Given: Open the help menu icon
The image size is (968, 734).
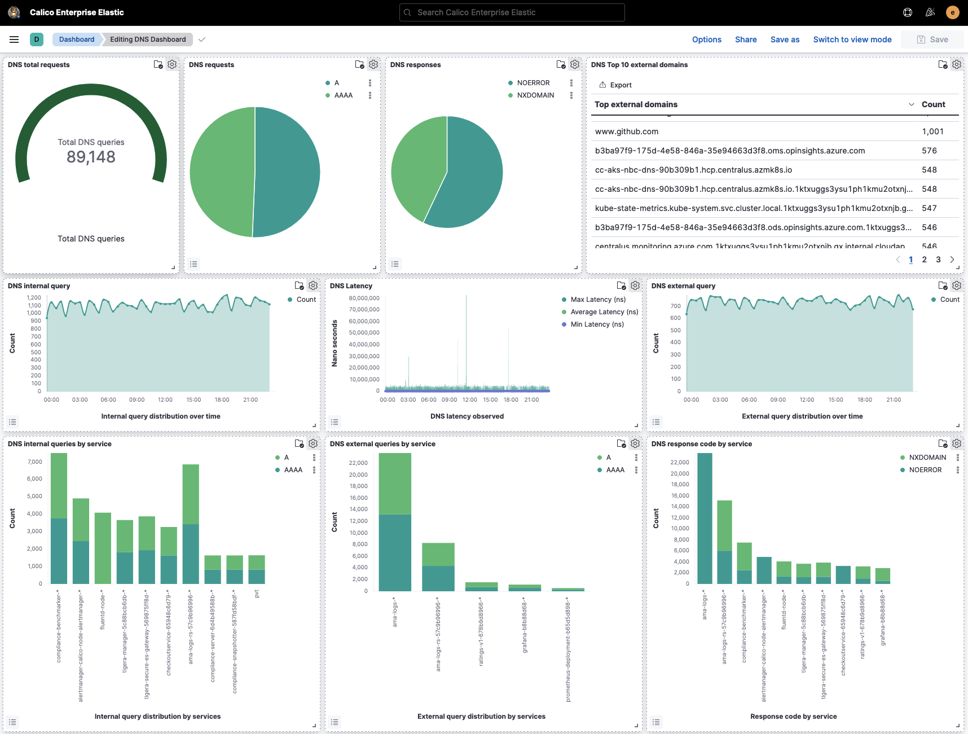Looking at the screenshot, I should point(908,12).
